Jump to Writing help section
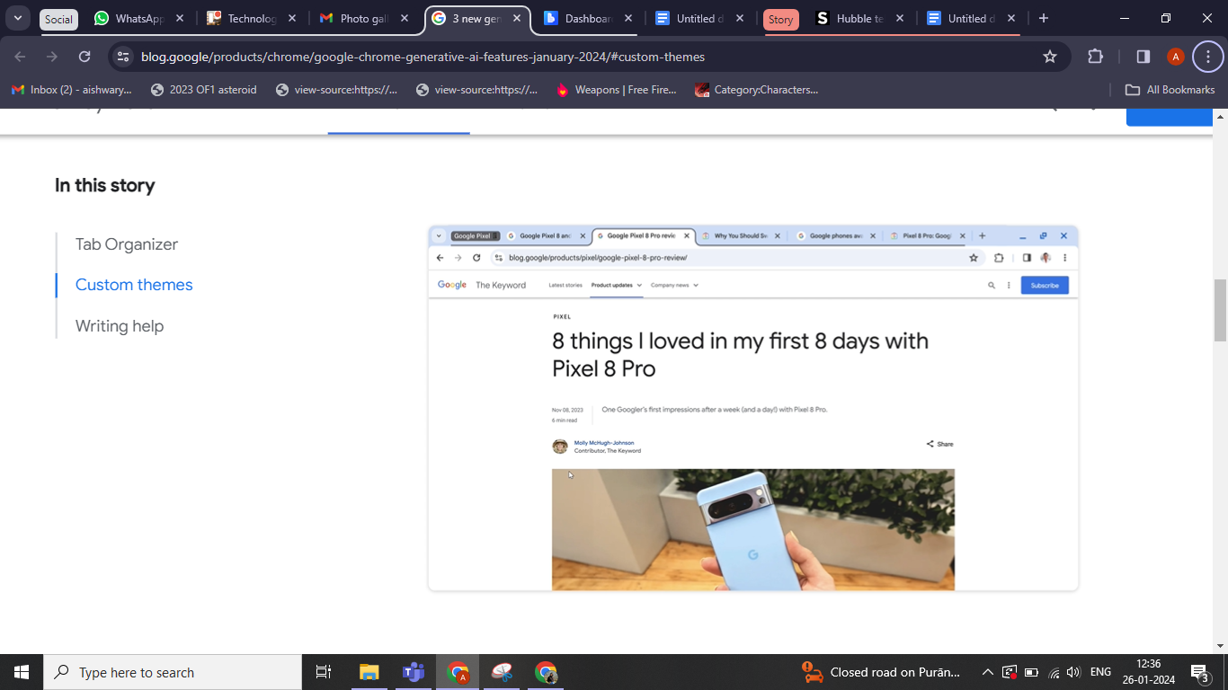The height and width of the screenshot is (690, 1228). coord(120,326)
